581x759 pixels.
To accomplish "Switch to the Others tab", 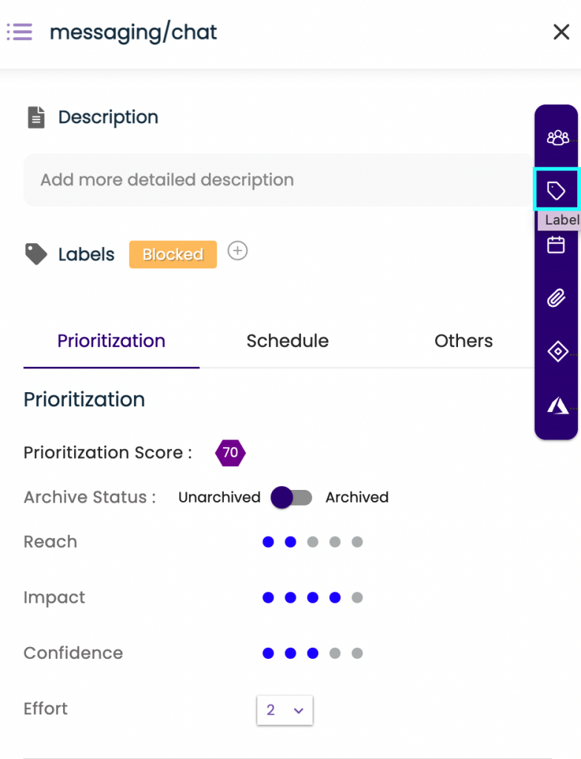I will click(463, 341).
